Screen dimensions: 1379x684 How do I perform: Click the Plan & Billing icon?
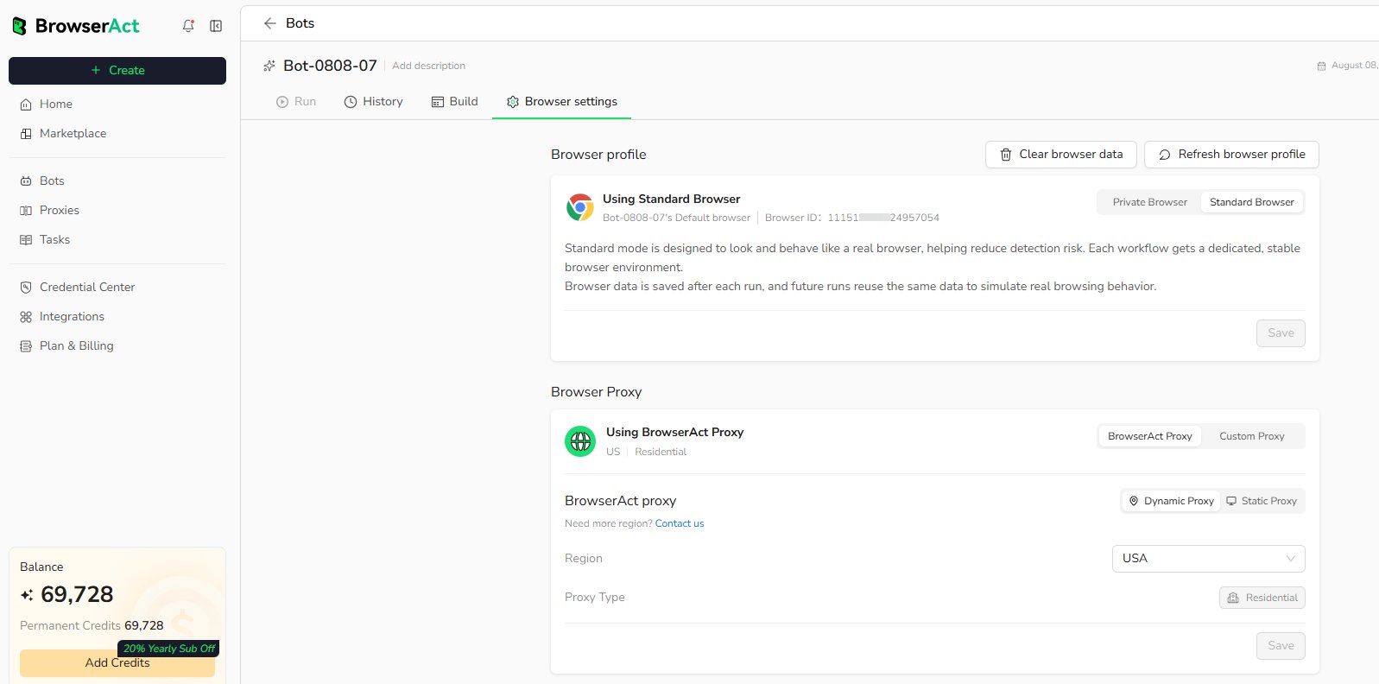coord(26,346)
